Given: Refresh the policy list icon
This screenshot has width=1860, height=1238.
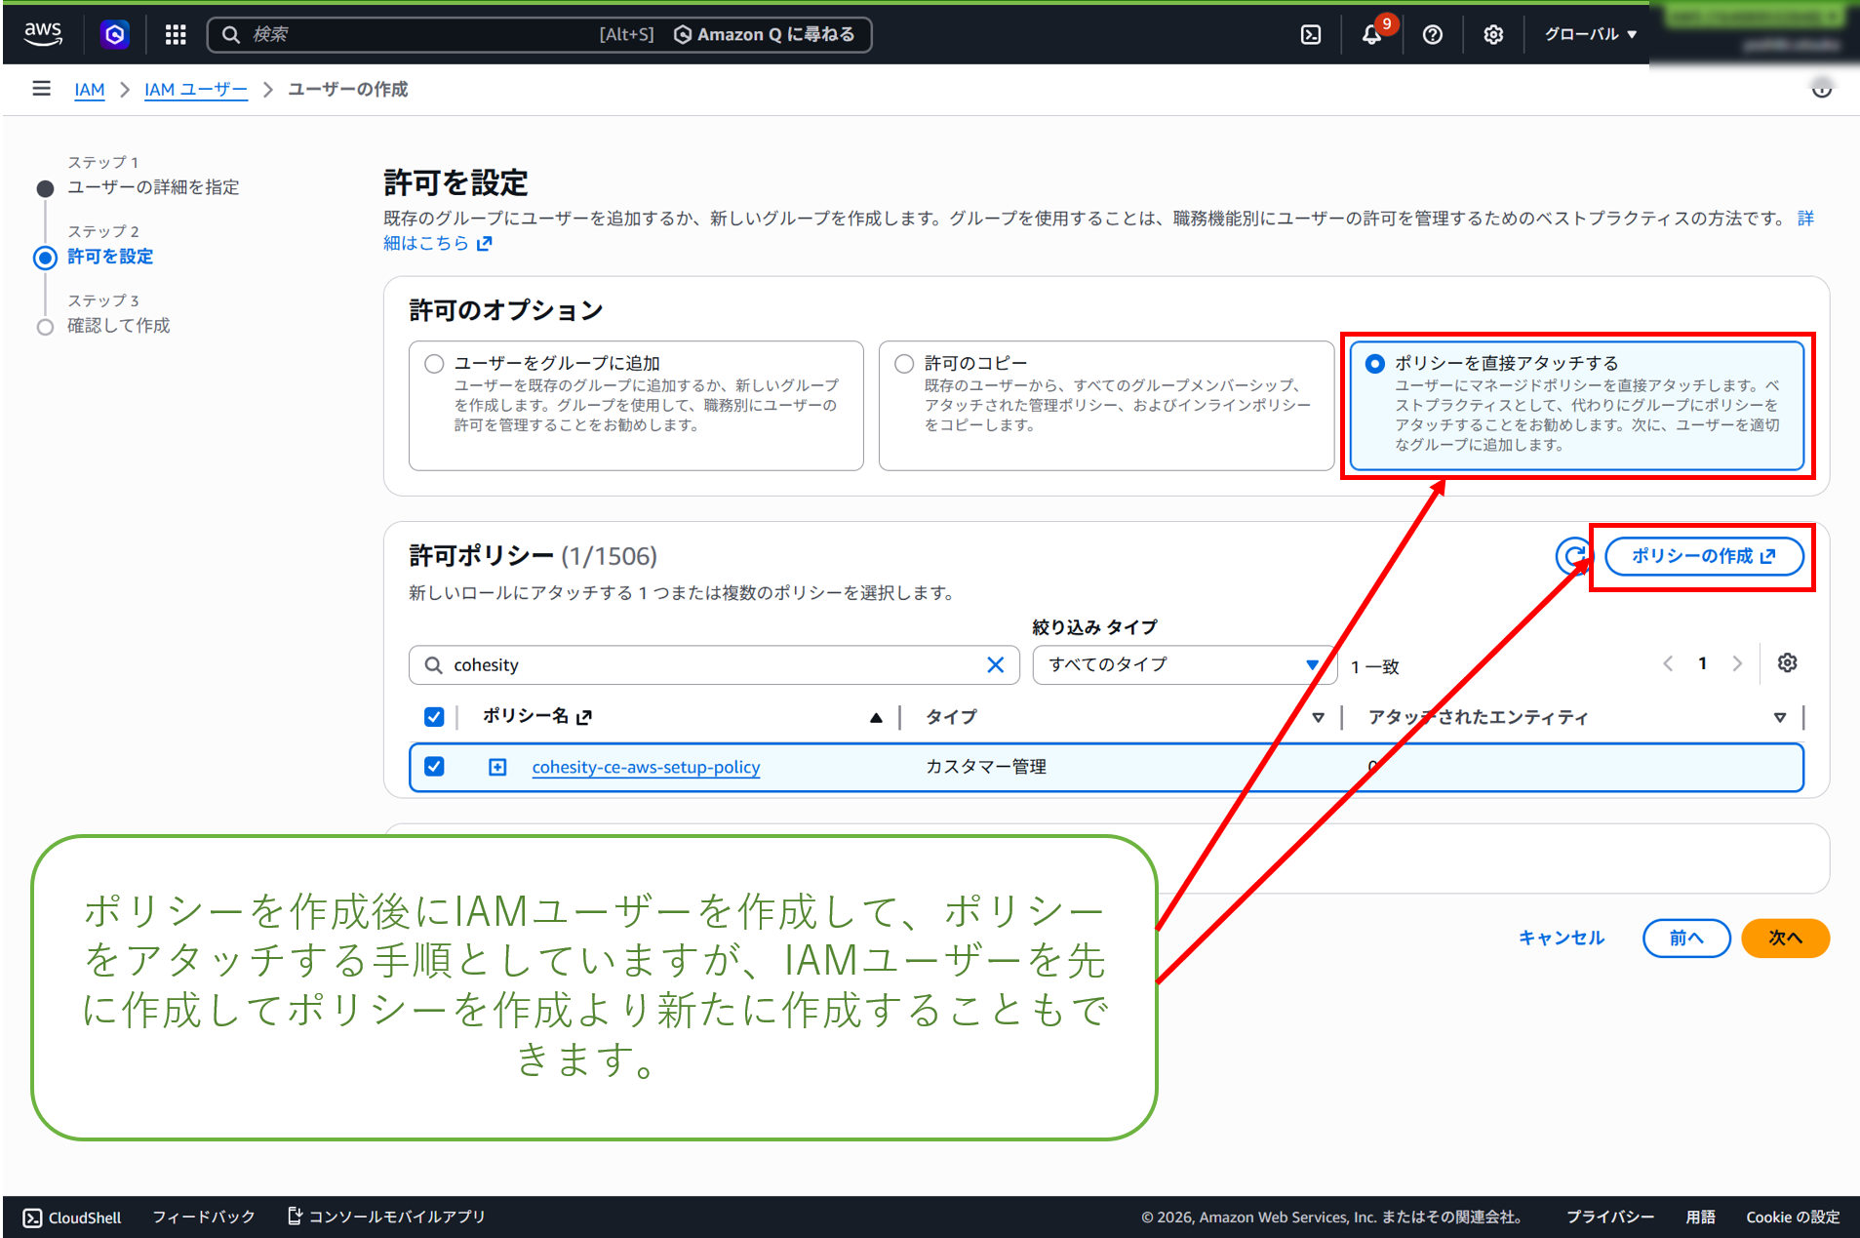Looking at the screenshot, I should (1572, 556).
